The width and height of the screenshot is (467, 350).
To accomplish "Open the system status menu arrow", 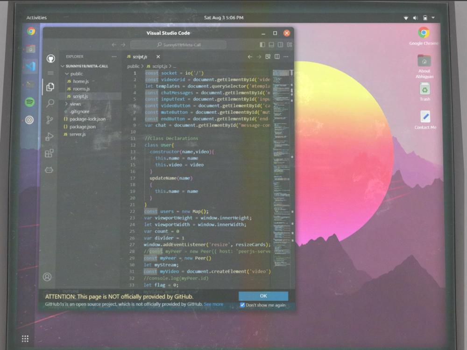I will coord(433,18).
